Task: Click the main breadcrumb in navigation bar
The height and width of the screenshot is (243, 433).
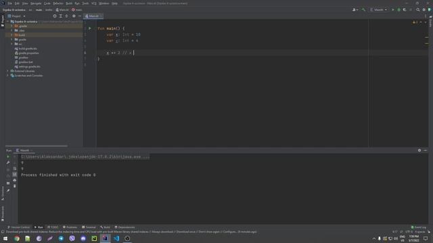Action: [39, 9]
